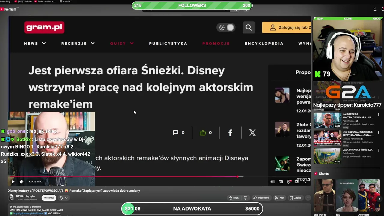
Task: Dislike the video
Action: tap(245, 198)
